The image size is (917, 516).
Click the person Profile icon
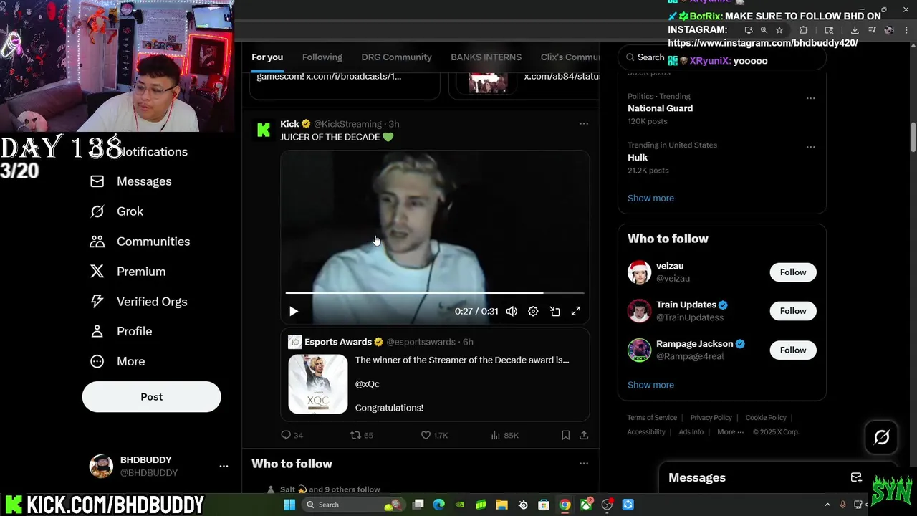(x=97, y=331)
